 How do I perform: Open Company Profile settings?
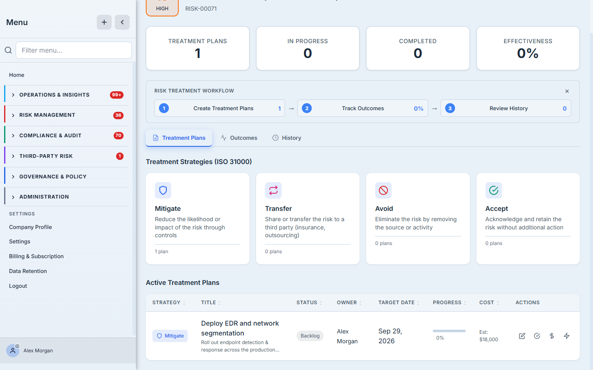click(30, 227)
